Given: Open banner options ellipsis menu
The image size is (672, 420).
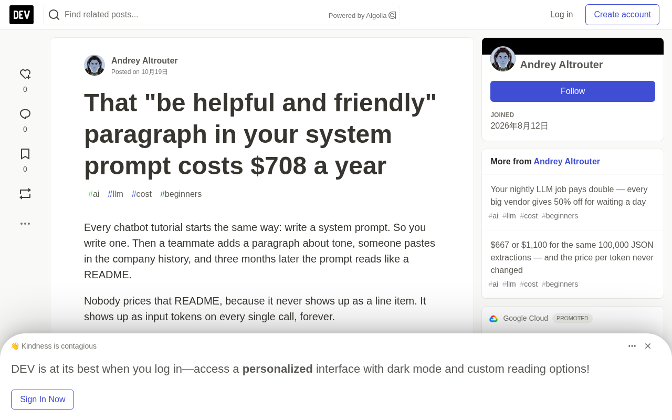Looking at the screenshot, I should (632, 346).
